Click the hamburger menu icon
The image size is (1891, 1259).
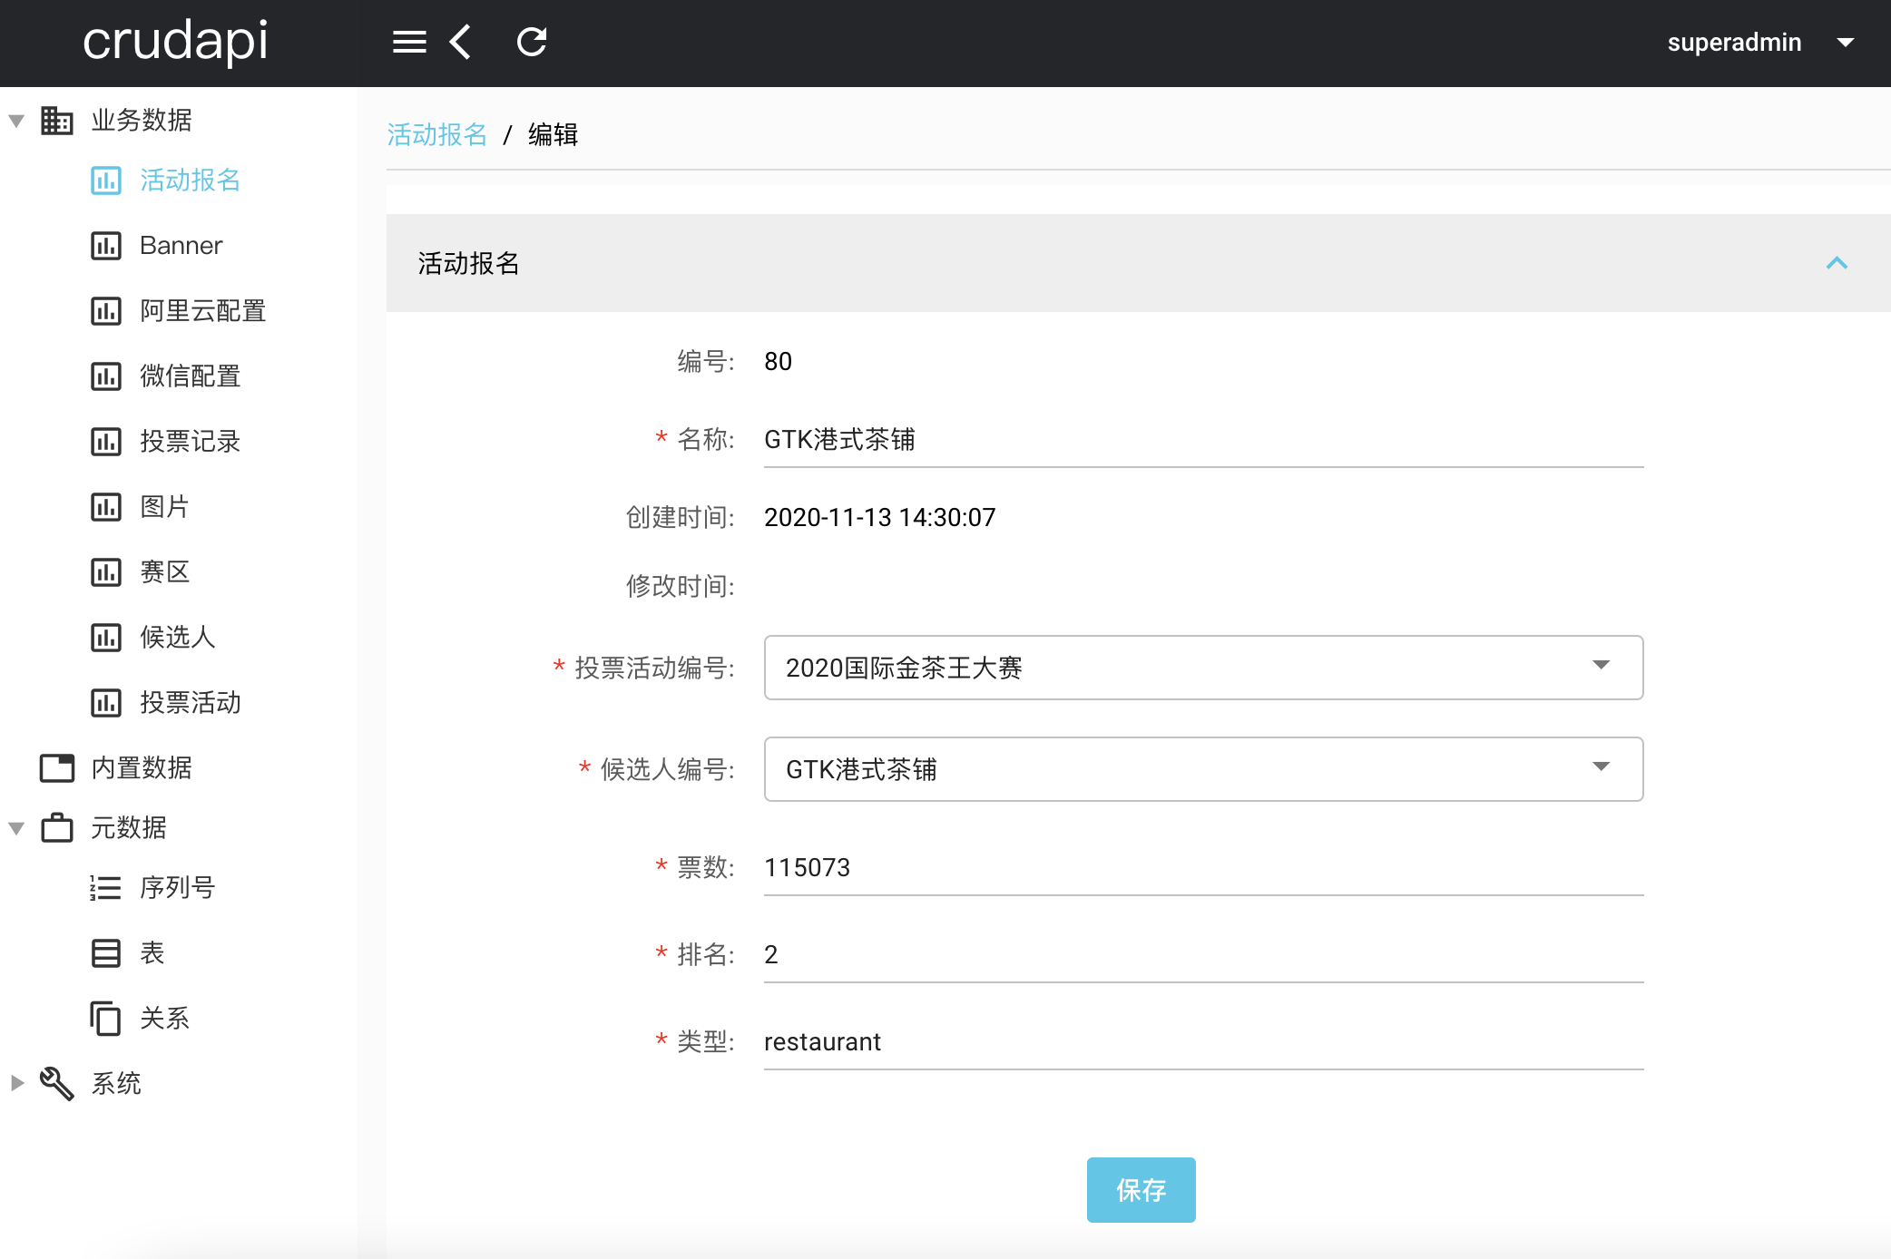[x=409, y=42]
